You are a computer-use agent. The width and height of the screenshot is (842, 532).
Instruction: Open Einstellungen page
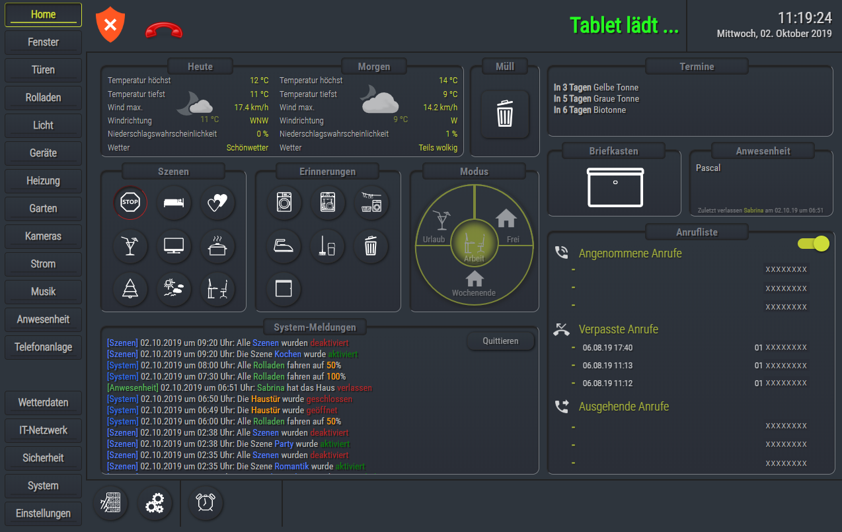coord(44,514)
